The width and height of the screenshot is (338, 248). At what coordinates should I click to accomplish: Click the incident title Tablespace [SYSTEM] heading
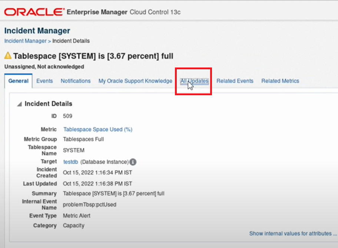click(x=93, y=56)
